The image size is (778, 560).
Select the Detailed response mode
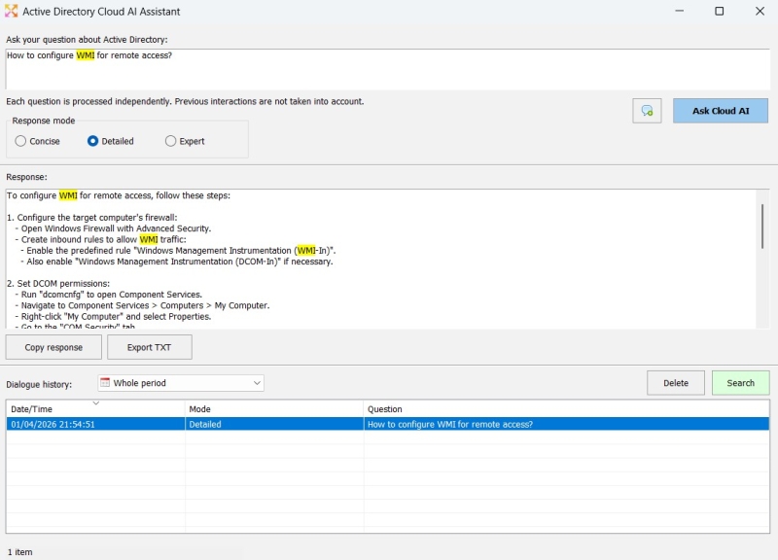(x=93, y=141)
